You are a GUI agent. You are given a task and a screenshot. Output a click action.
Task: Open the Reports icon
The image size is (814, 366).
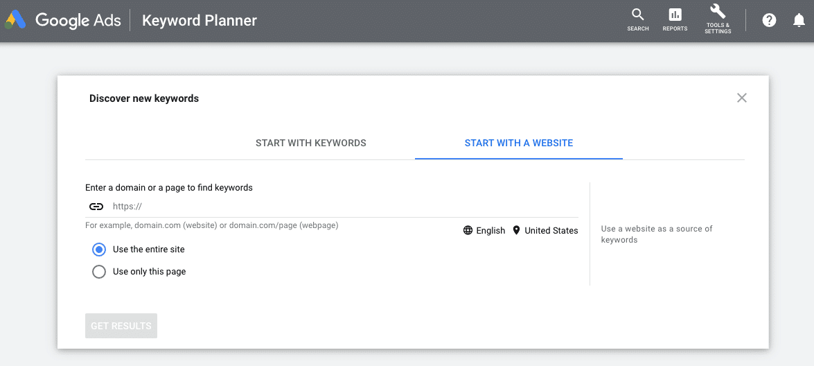coord(675,20)
